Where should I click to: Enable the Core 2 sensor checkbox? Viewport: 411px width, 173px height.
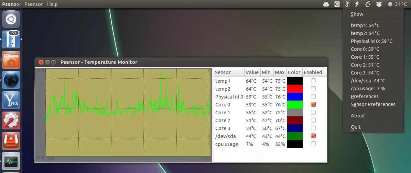point(313,120)
